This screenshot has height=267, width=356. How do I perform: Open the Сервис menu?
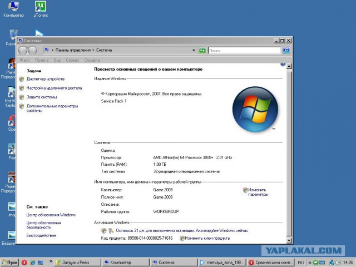(72, 60)
